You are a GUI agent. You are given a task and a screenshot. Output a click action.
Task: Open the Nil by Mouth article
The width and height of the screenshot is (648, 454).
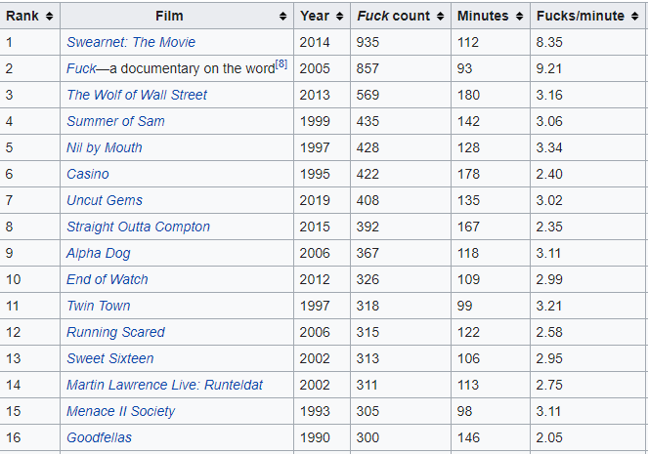click(x=105, y=147)
